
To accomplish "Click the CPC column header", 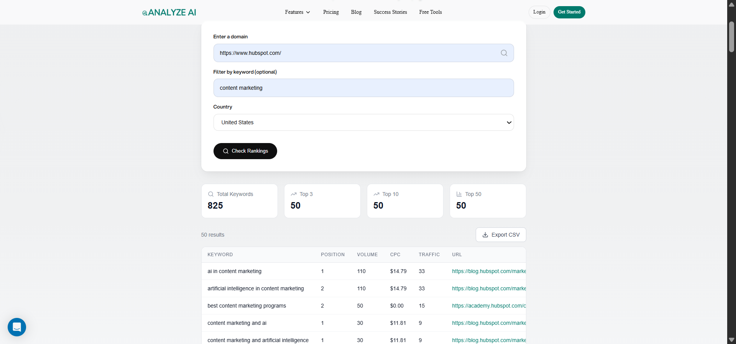I will click(395, 255).
